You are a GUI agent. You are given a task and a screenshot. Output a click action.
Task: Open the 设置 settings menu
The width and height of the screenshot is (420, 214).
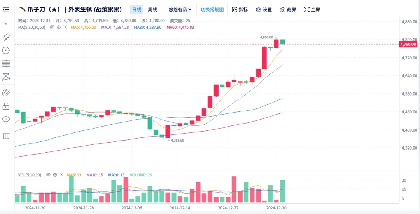264,9
